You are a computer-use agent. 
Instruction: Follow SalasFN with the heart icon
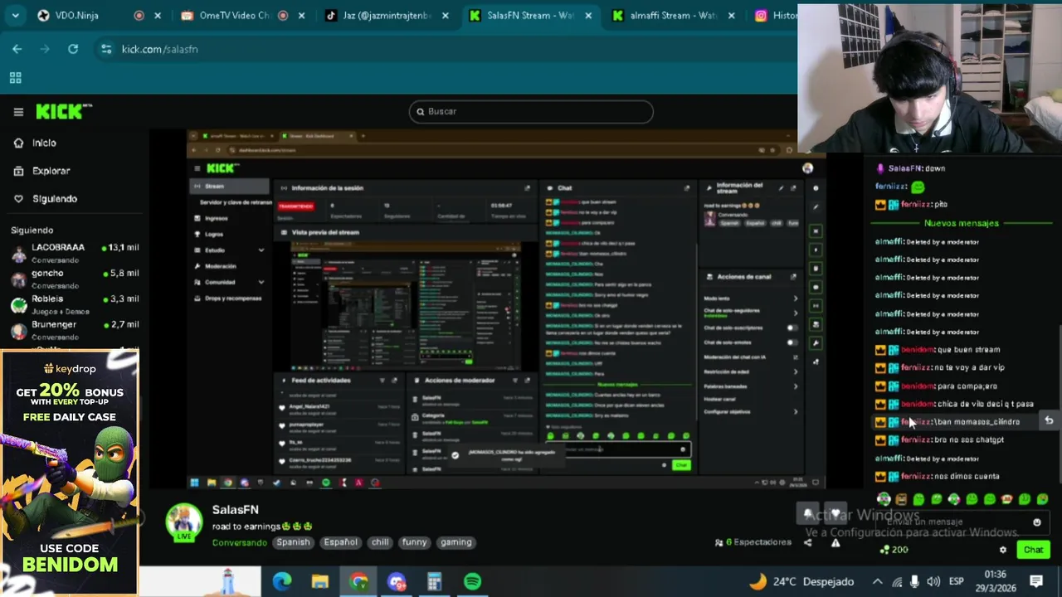click(835, 513)
